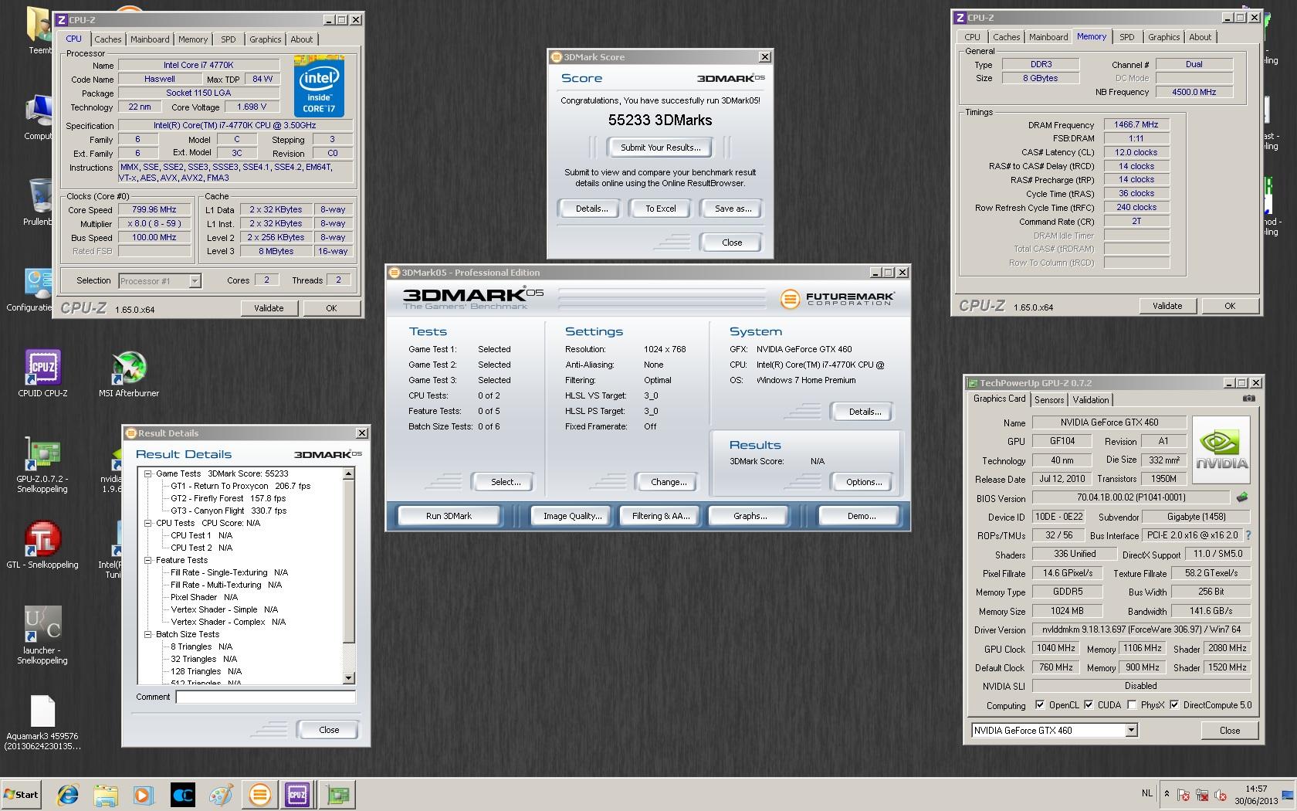Screen dimensions: 1297x811
Task: Open launcher desktop shortcut
Action: [x=42, y=634]
